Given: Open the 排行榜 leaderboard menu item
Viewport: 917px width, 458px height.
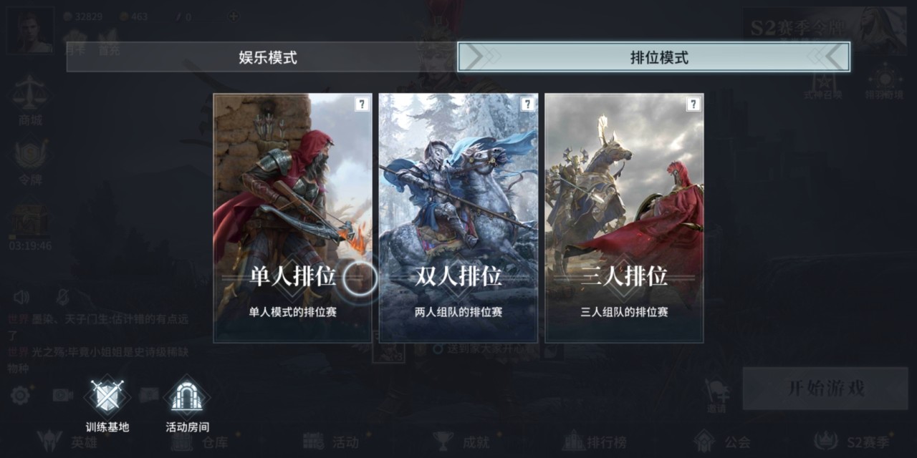Looking at the screenshot, I should 596,442.
